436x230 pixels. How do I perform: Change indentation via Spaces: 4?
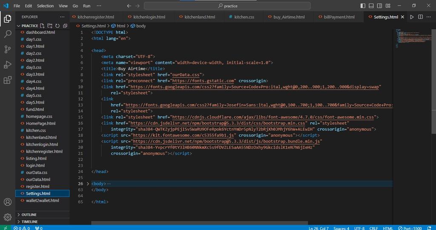coord(341,228)
